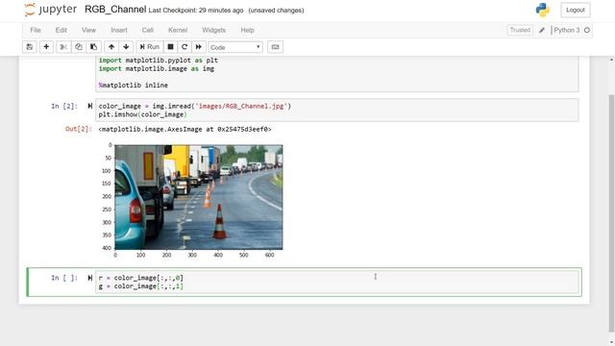Open the Code cell type dropdown
Viewport: 615px width, 346px height.
click(x=235, y=47)
